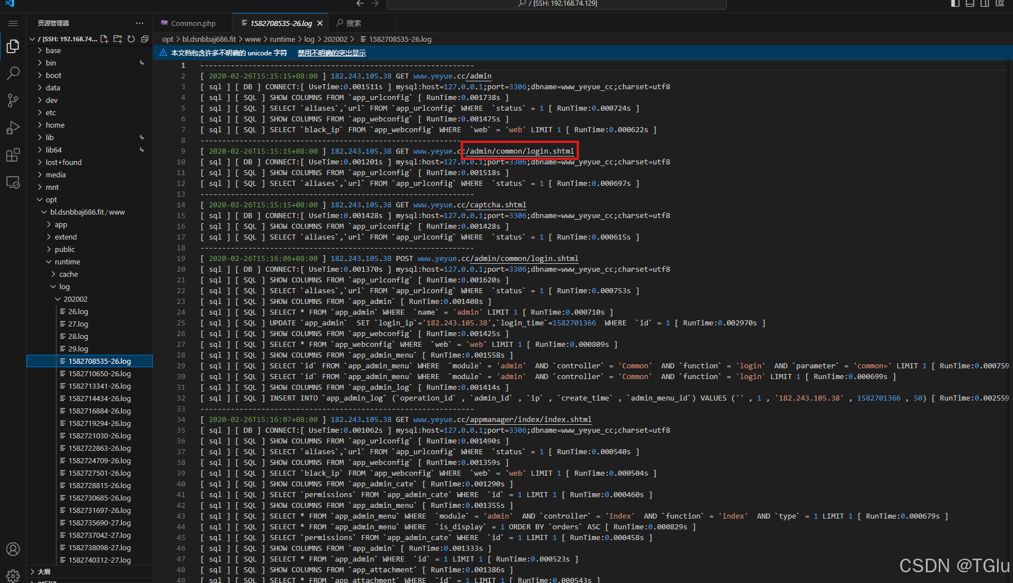Image resolution: width=1013 pixels, height=583 pixels.
Task: Open explorer more actions ellipsis
Action: pyautogui.click(x=140, y=23)
